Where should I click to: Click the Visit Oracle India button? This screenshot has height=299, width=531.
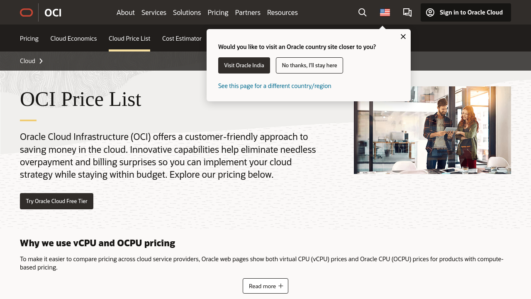[244, 65]
